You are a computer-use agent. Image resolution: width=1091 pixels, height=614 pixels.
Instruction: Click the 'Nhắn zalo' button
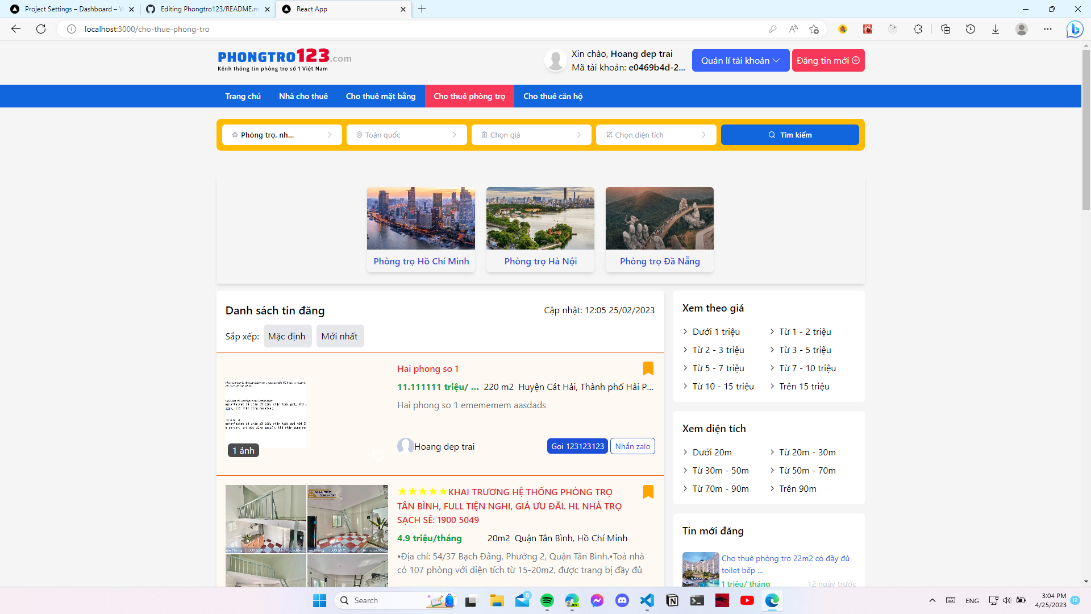(x=632, y=446)
